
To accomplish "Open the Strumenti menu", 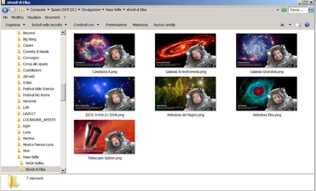I will coord(52,18).
